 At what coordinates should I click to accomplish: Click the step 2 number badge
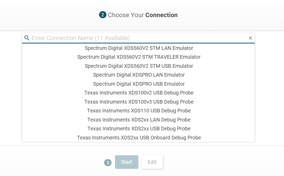[103, 15]
